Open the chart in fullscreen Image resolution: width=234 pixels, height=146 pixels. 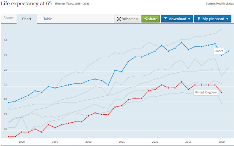coord(127,19)
